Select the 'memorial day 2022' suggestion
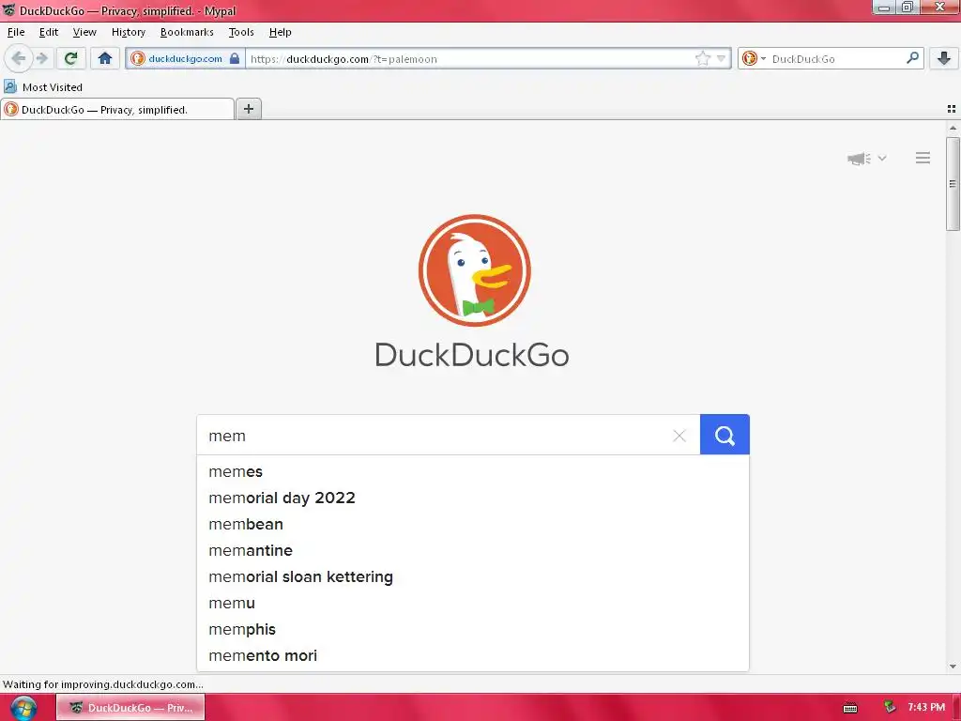The image size is (961, 721). [473, 498]
